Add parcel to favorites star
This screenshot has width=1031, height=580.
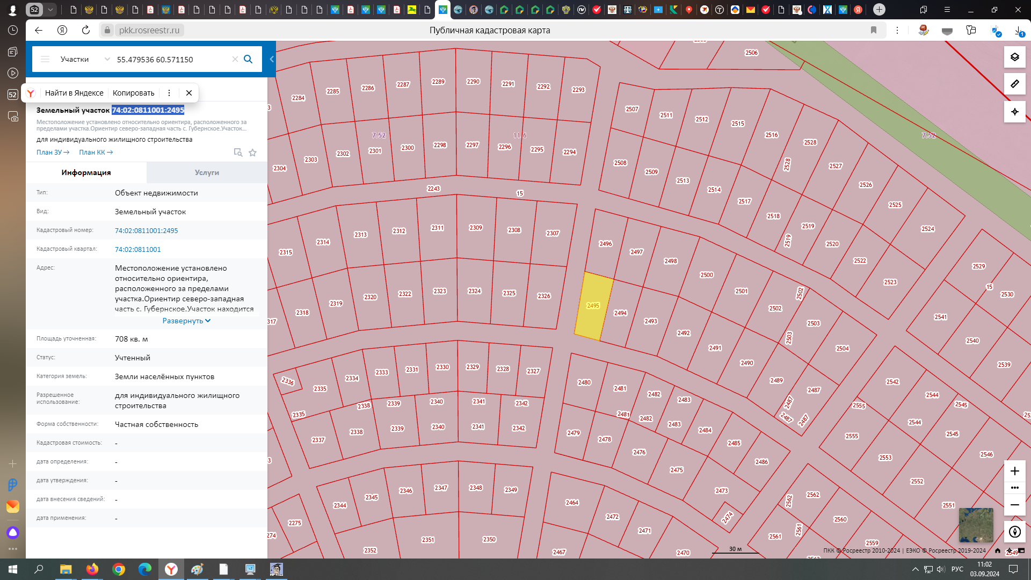click(252, 153)
